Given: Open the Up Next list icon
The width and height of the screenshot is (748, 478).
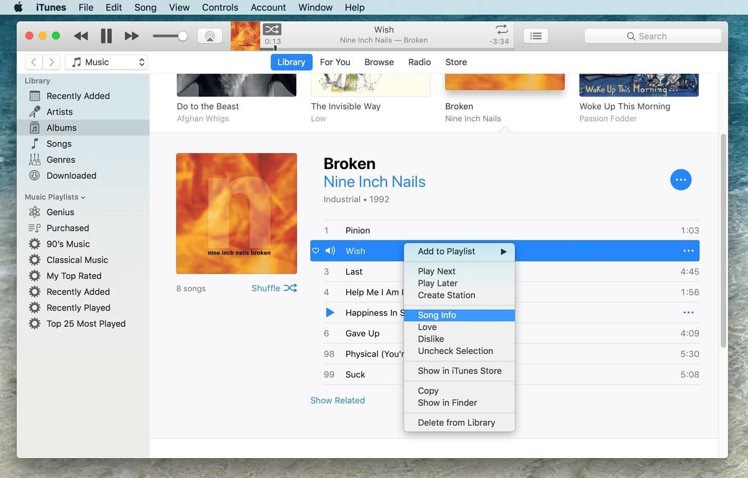Looking at the screenshot, I should [535, 36].
